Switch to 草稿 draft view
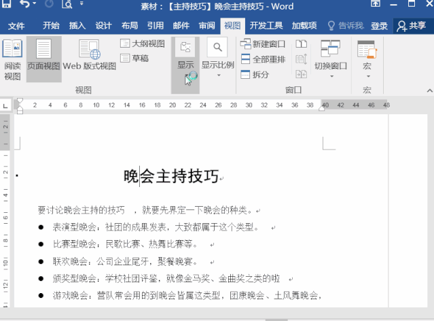Viewport: 434px width, 321px height. 134,58
